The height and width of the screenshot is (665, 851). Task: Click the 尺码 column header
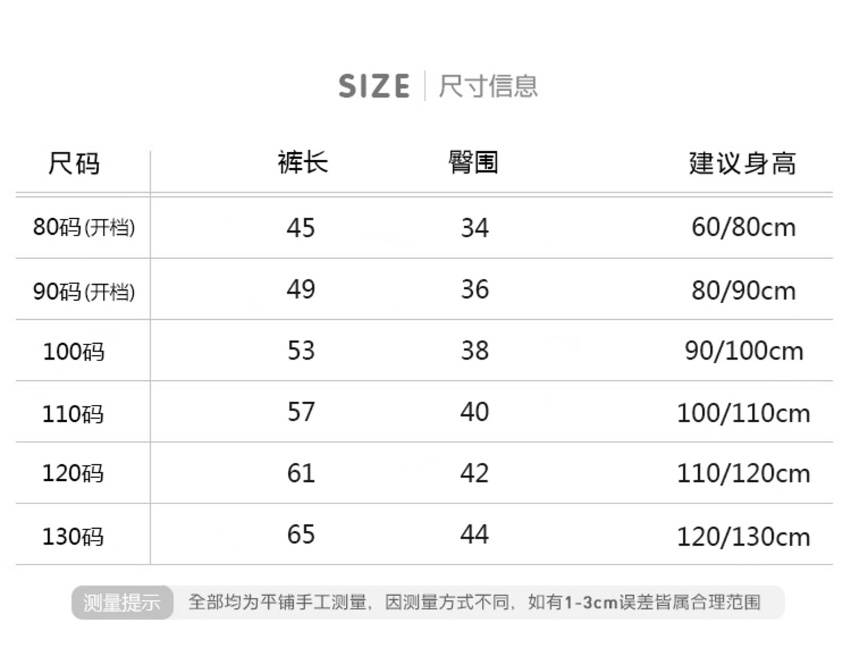click(x=74, y=164)
